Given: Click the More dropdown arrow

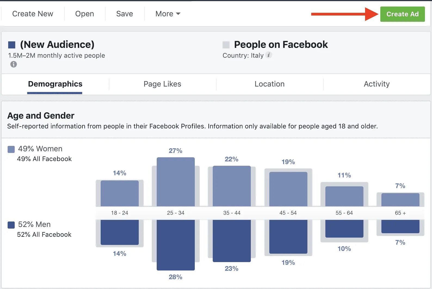Looking at the screenshot, I should [178, 14].
